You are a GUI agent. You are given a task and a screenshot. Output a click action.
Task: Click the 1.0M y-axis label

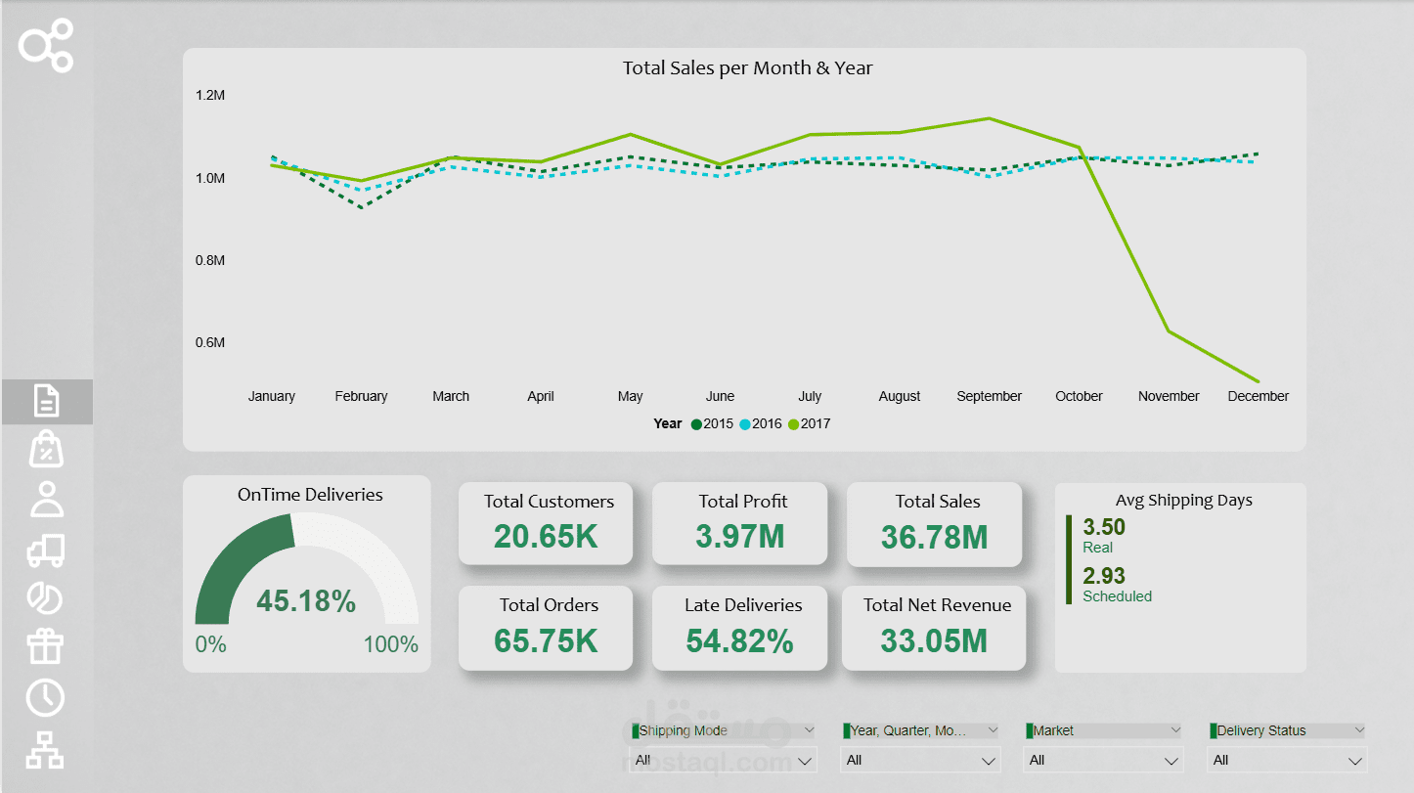coord(210,178)
